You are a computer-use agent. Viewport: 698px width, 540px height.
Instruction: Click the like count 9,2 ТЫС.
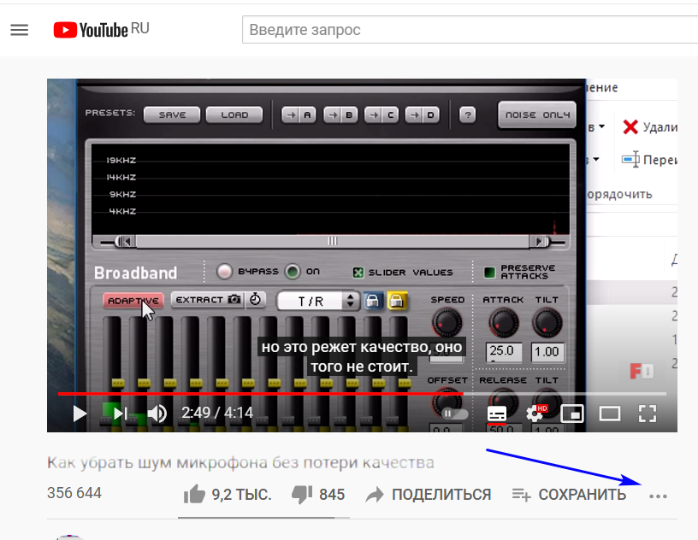click(241, 495)
